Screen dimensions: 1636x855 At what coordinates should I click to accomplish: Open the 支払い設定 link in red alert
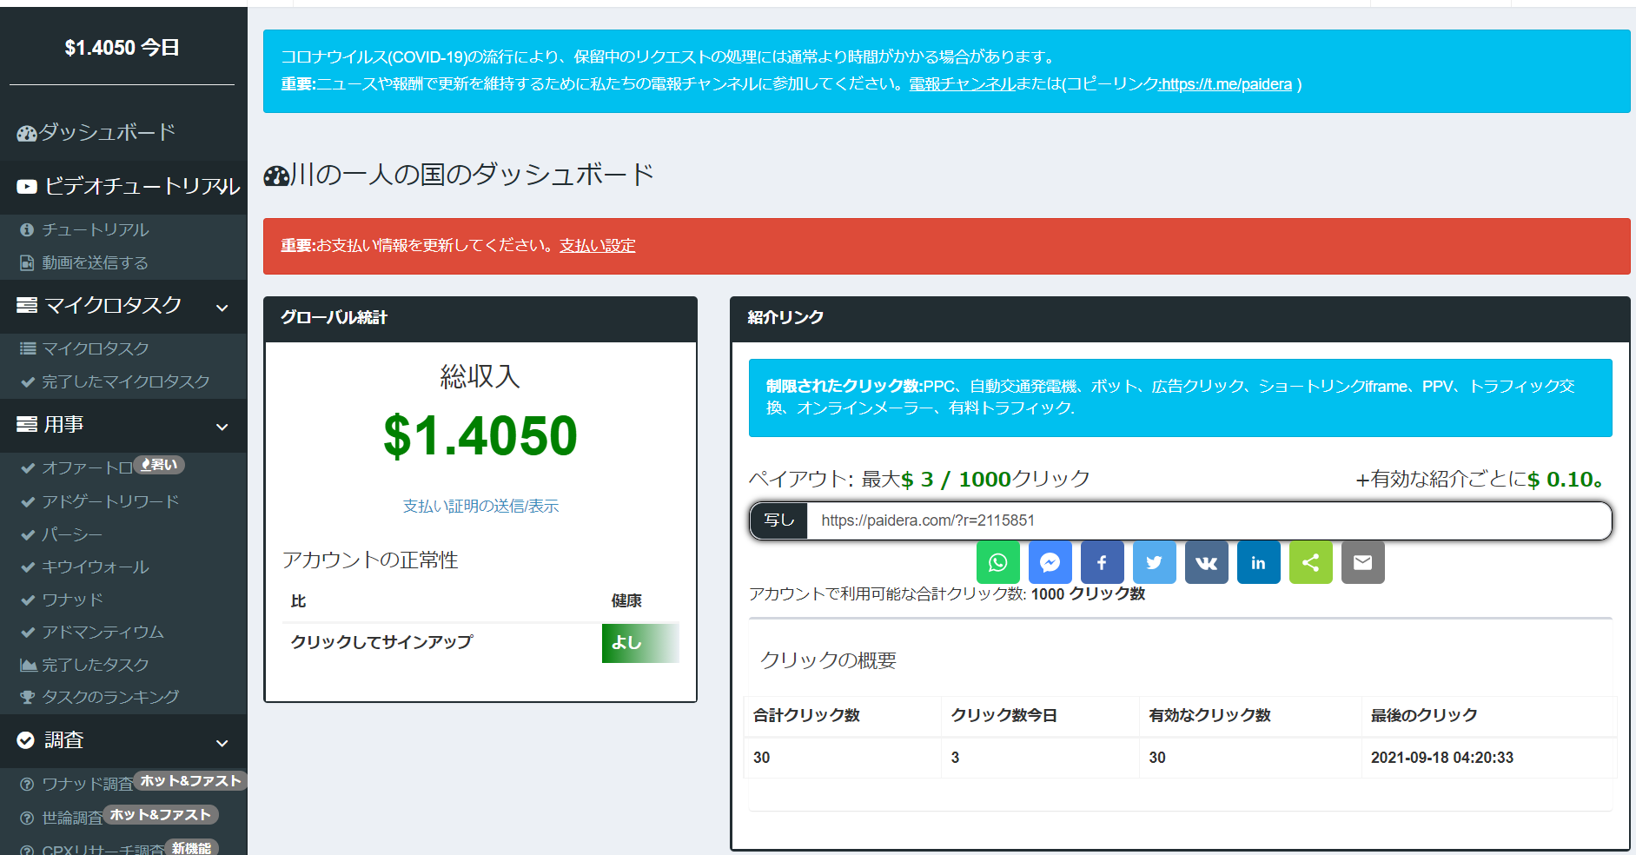tap(598, 246)
